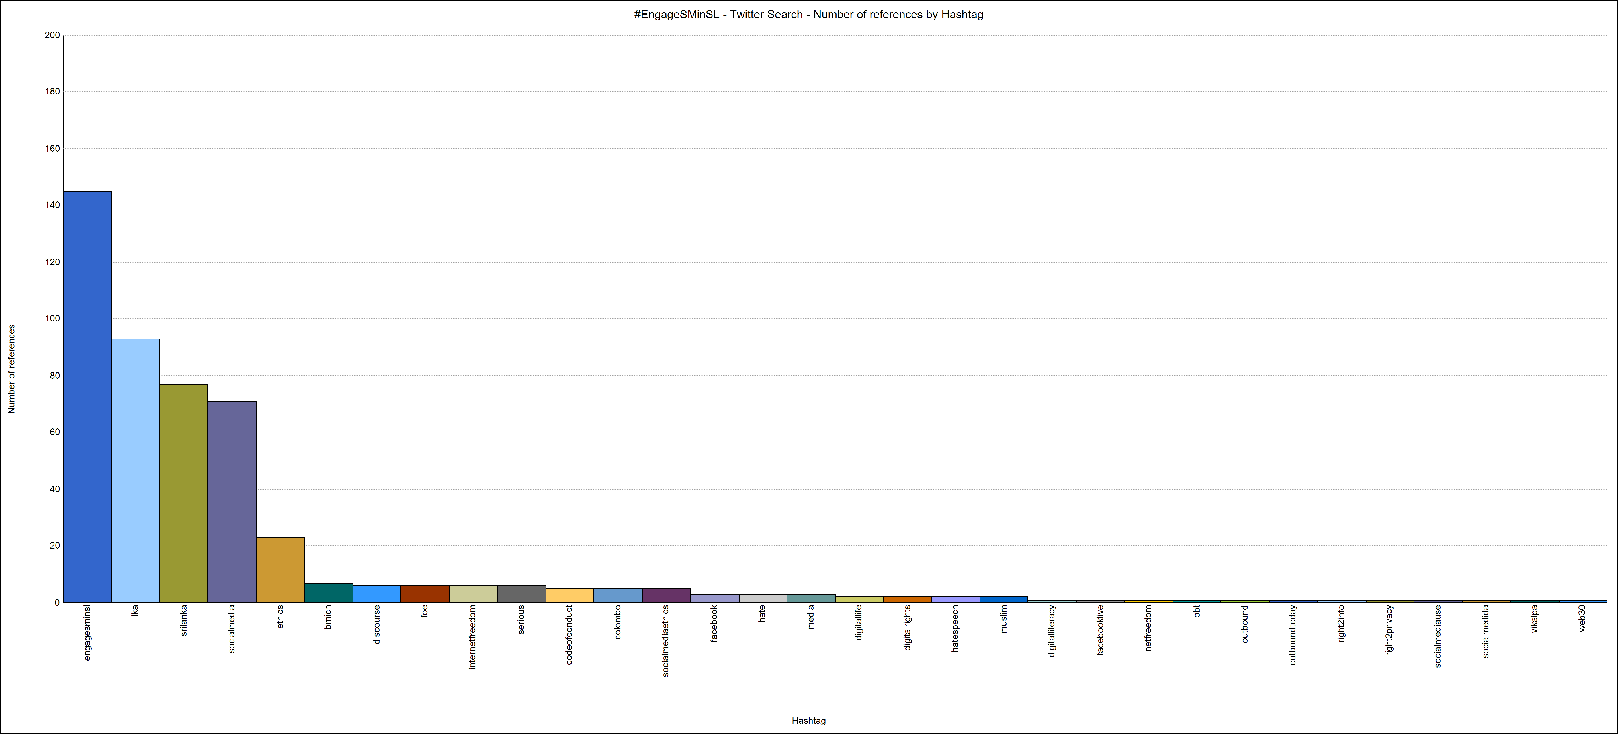Screen dimensions: 1618x734
Task: Click the chart title text
Action: point(808,15)
